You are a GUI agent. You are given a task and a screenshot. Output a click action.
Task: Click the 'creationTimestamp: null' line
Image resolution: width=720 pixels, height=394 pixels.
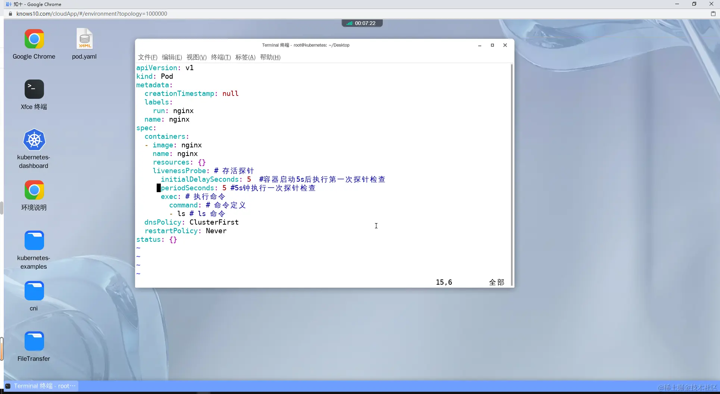(x=191, y=94)
